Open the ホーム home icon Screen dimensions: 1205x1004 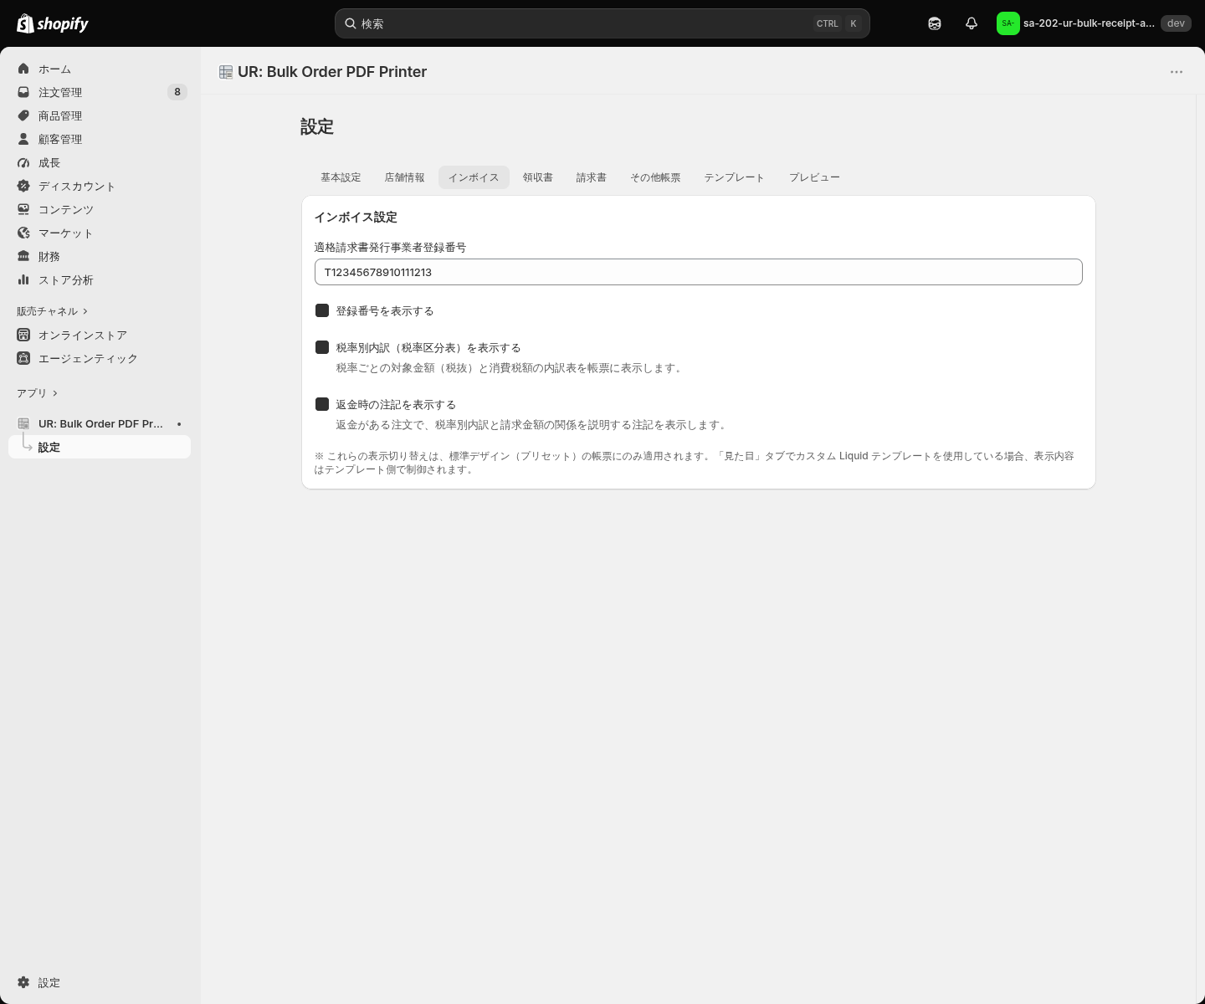point(23,69)
